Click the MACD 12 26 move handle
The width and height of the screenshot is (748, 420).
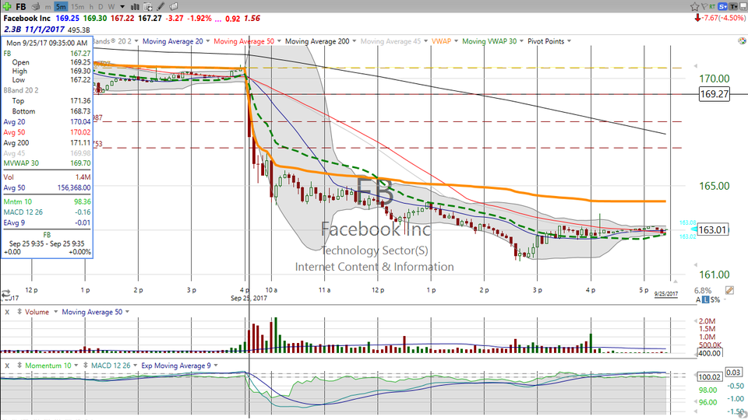click(86, 366)
